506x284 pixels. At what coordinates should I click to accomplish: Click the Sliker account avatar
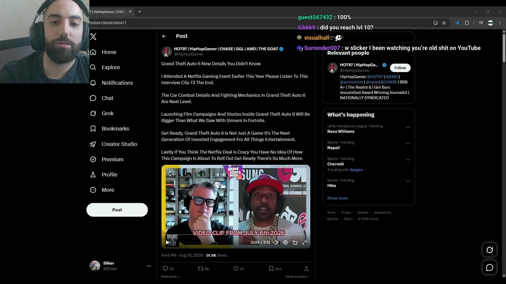[x=95, y=266]
